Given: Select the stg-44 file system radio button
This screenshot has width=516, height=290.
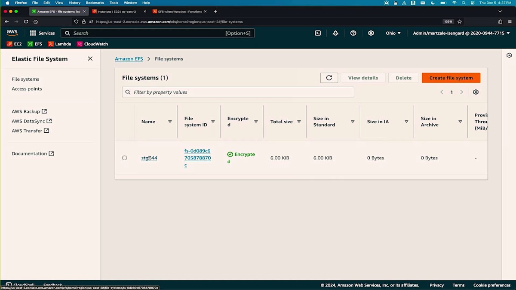Looking at the screenshot, I should pyautogui.click(x=124, y=158).
